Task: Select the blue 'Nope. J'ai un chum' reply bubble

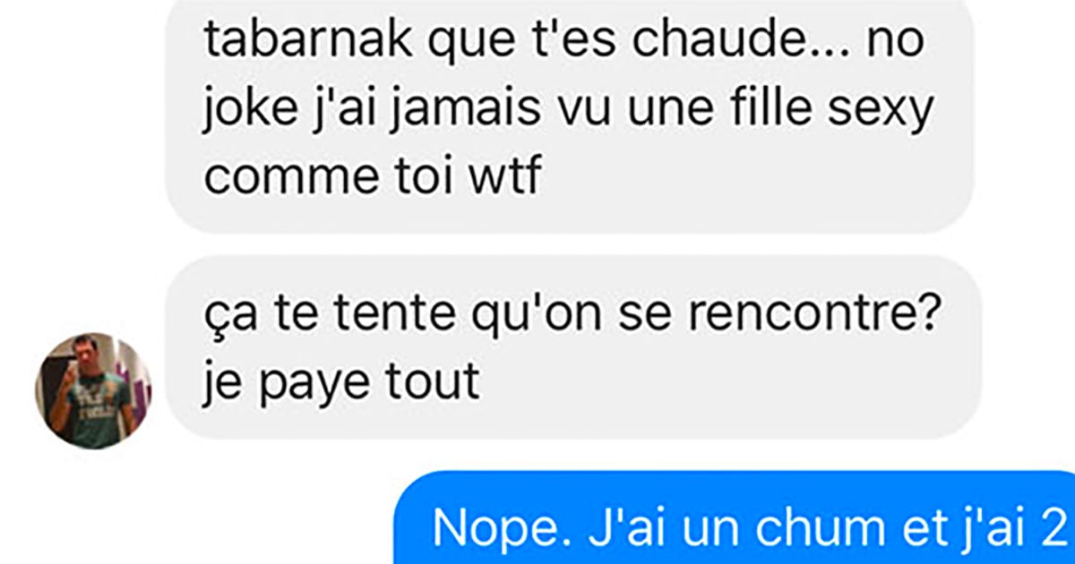Action: pos(735,517)
